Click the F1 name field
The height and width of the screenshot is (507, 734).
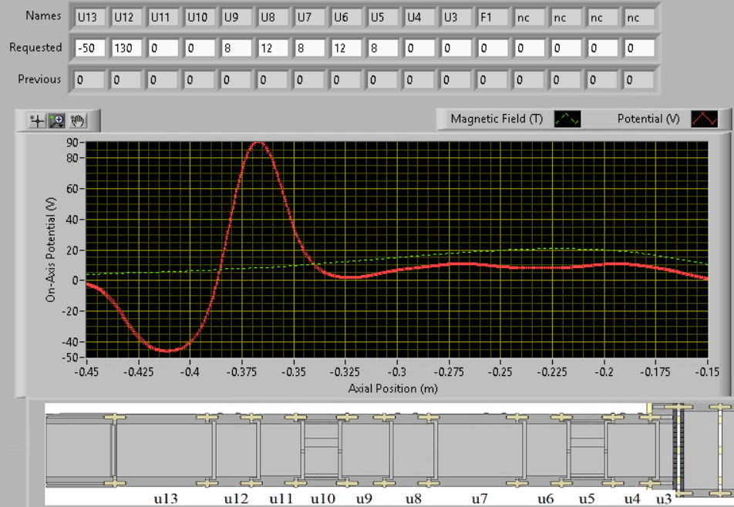(x=493, y=17)
